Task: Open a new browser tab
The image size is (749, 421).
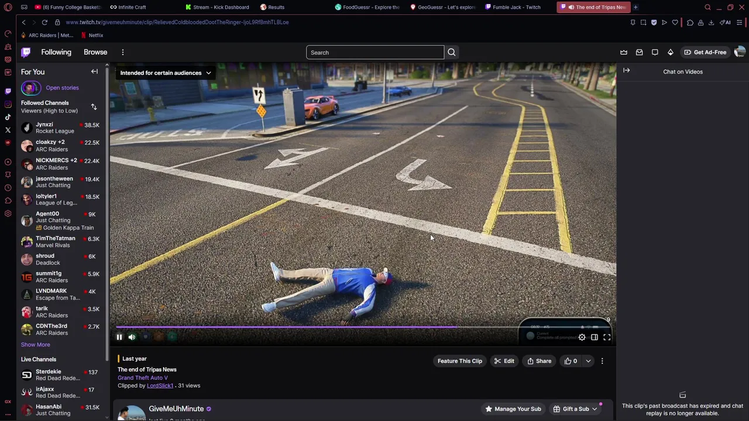Action: click(635, 7)
